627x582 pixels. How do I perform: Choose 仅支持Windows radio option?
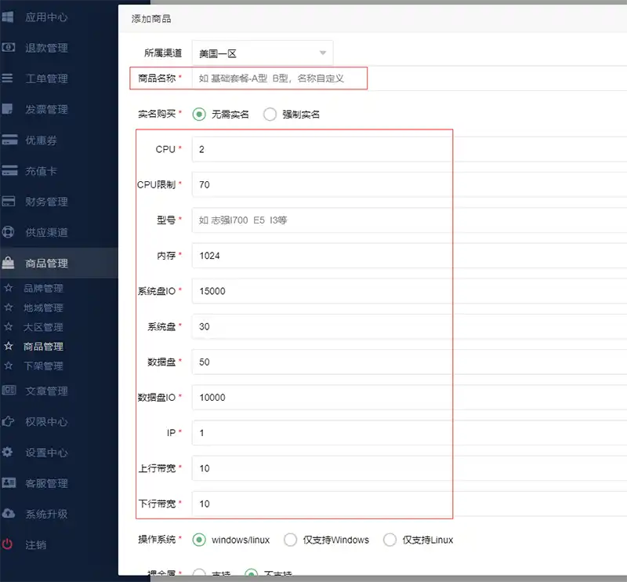pyautogui.click(x=290, y=540)
